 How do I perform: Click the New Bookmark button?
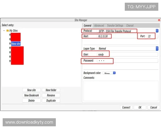pyautogui.click(x=31, y=95)
